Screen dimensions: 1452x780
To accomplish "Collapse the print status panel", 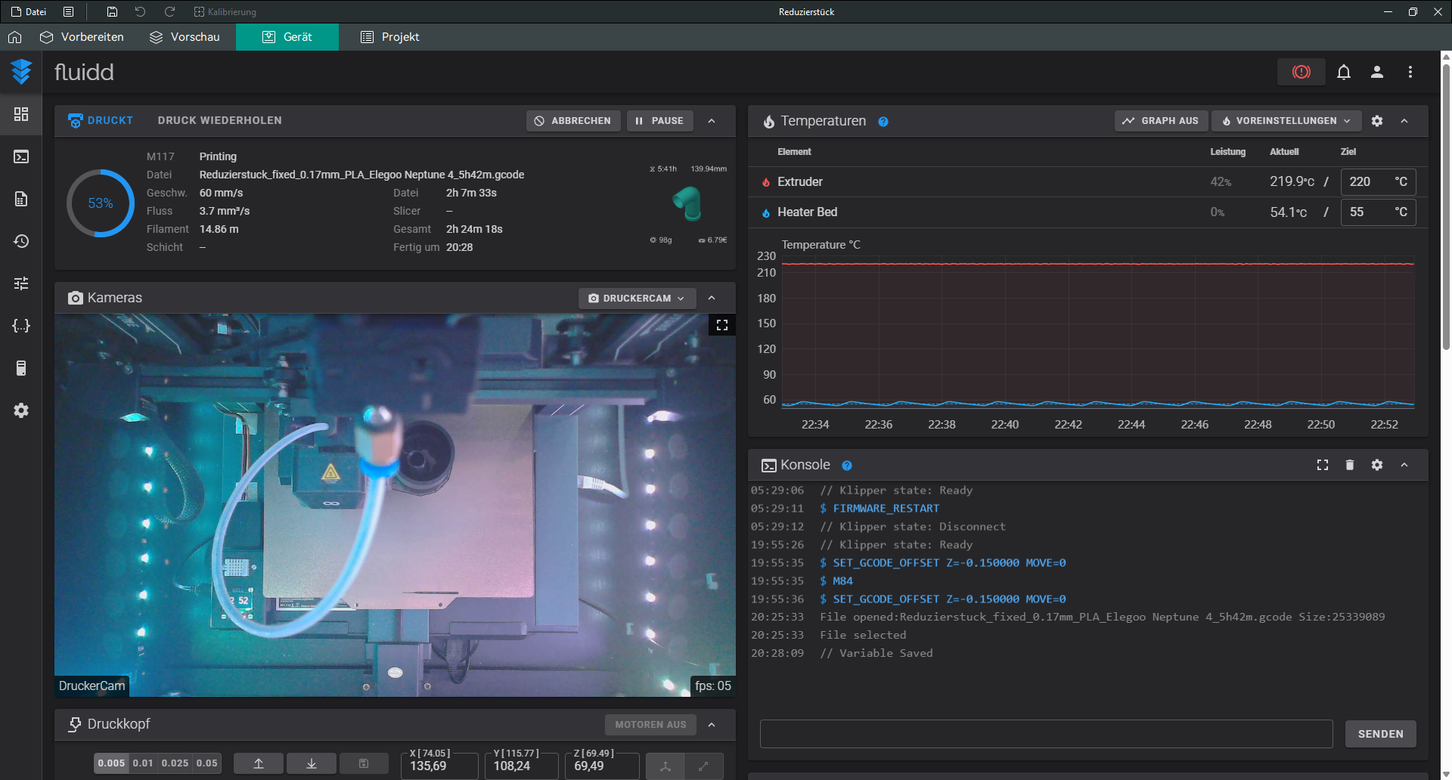I will pos(712,121).
